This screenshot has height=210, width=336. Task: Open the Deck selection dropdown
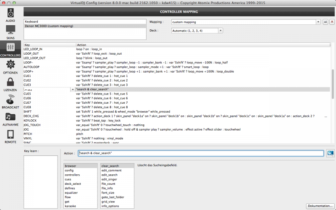pos(220,31)
